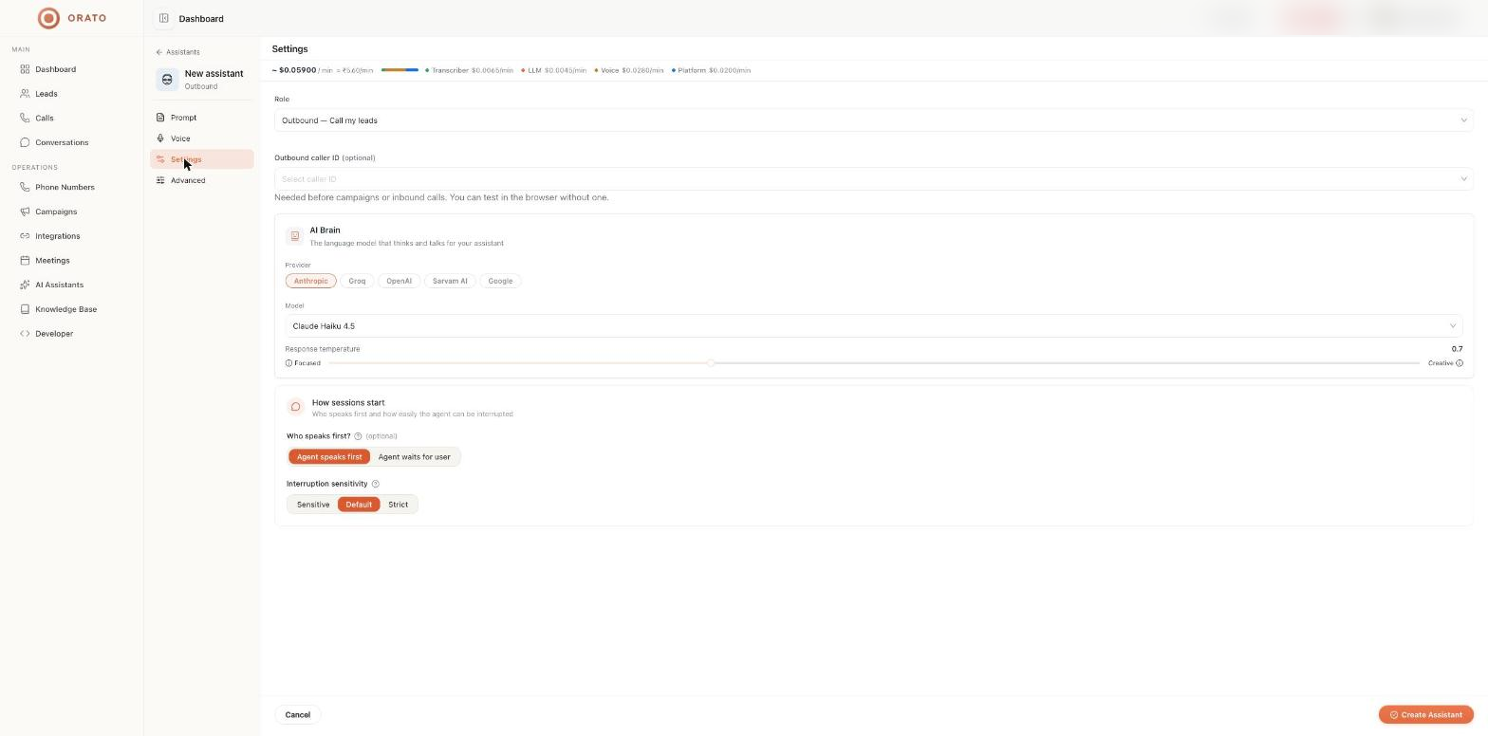The height and width of the screenshot is (736, 1488).
Task: Select Sarvam AI as provider
Action: click(450, 281)
